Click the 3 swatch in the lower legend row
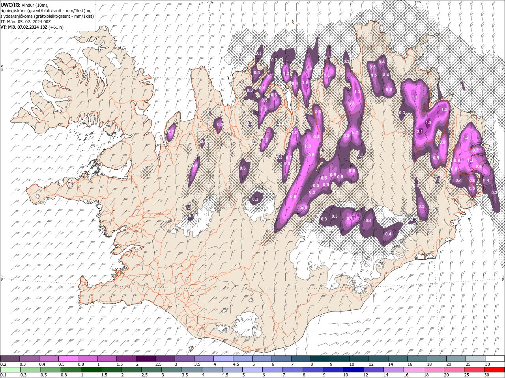 pyautogui.click(x=172, y=370)
